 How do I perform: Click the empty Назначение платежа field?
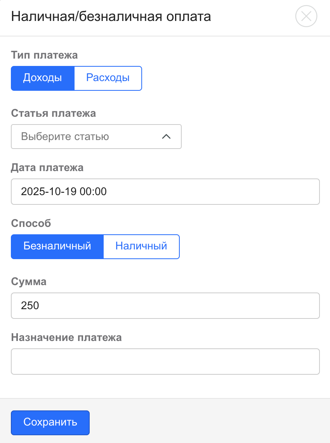165,362
